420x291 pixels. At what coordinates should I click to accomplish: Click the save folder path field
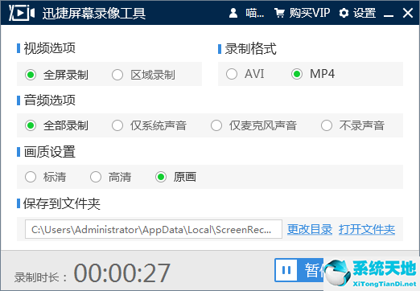click(154, 229)
